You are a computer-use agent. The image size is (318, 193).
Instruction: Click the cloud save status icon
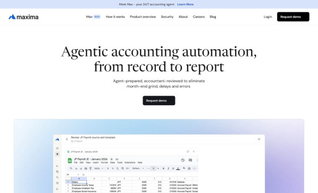click(117, 159)
